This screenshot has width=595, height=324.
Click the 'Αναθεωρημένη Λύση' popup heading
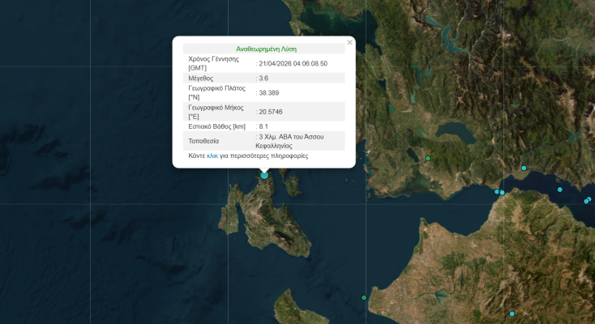coord(263,49)
